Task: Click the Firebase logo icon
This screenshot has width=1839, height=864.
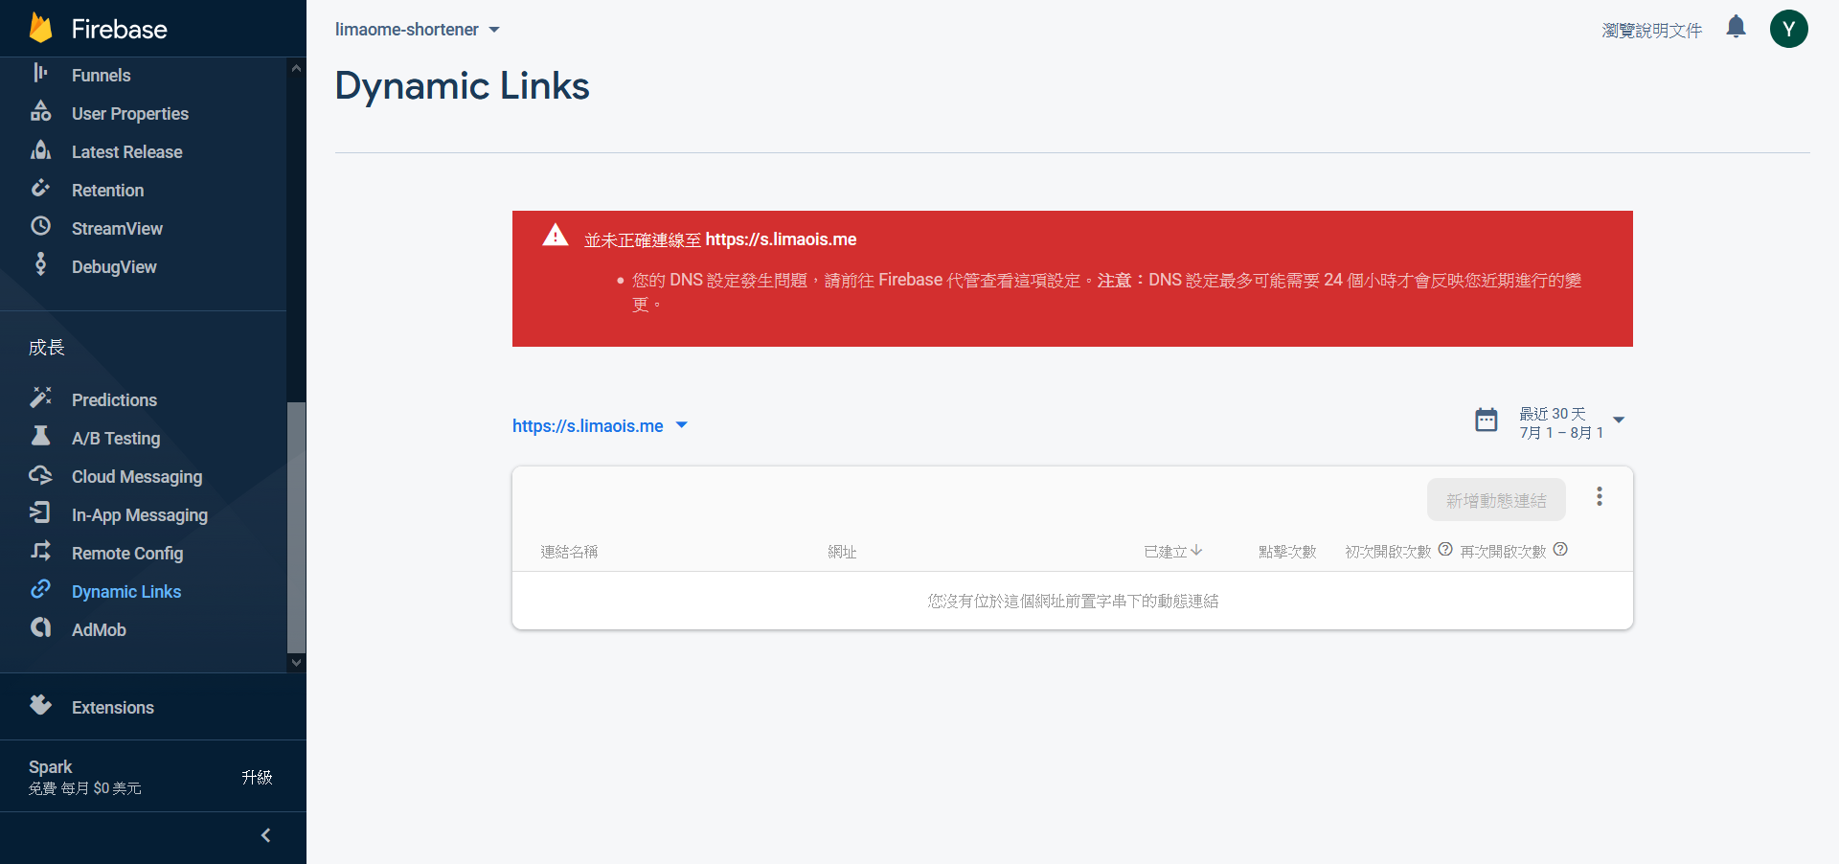Action: (x=40, y=28)
